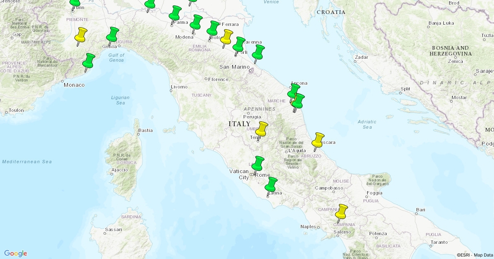Click the green pushpin at Genoa
The height and width of the screenshot is (259, 494).
coord(112,35)
